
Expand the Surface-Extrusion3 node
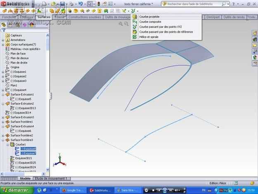coord(3,117)
